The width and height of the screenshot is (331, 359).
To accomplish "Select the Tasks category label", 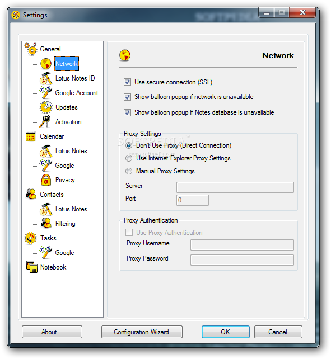I will tap(48, 238).
